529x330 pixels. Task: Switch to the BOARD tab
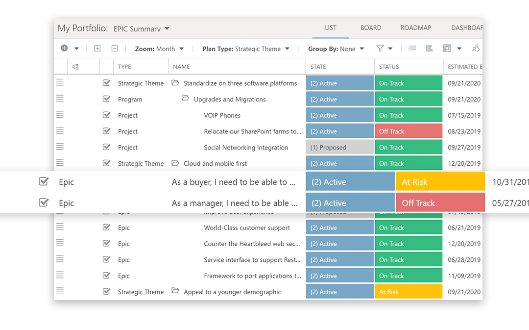click(x=371, y=28)
